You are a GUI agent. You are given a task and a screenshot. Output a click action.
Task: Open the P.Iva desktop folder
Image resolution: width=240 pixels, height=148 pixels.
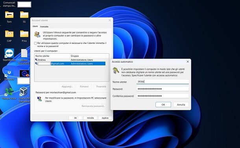click(24, 34)
